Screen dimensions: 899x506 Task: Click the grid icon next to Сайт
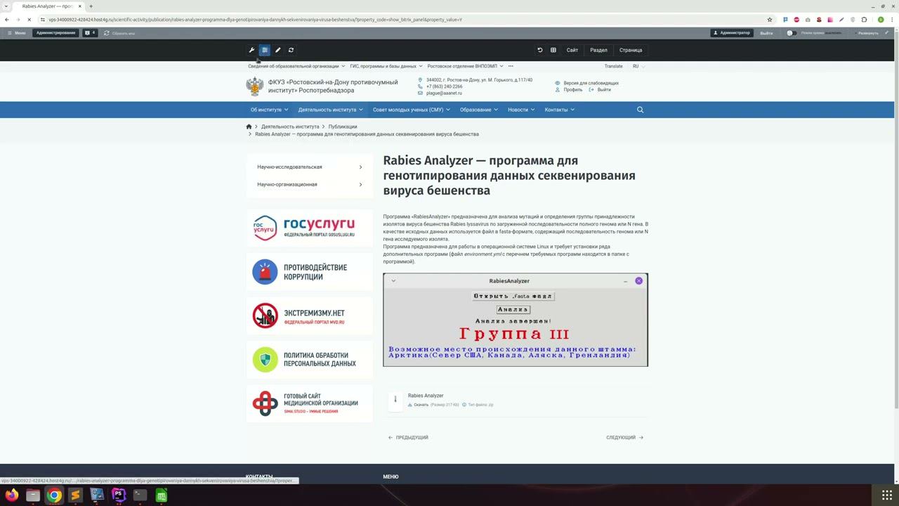click(553, 50)
